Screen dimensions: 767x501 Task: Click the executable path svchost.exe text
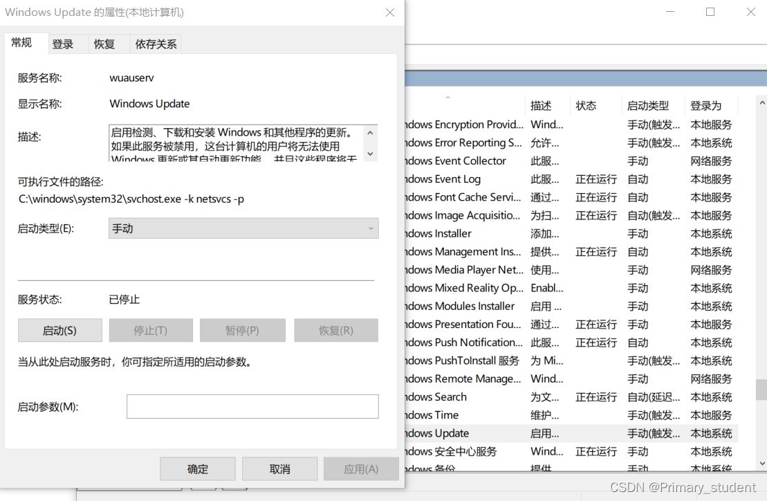click(131, 199)
